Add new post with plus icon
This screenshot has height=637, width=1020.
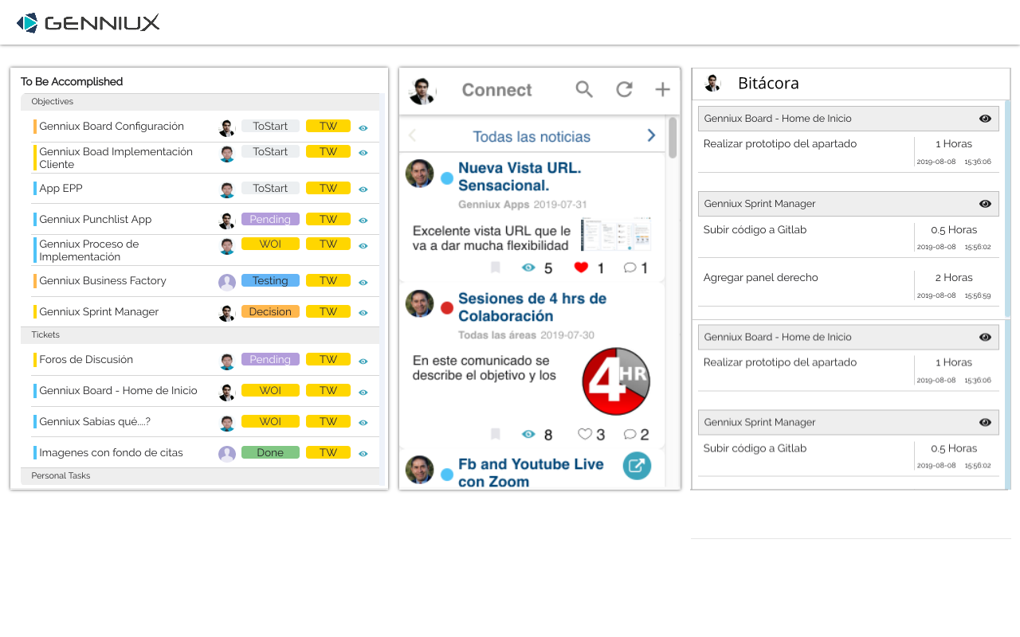[662, 89]
